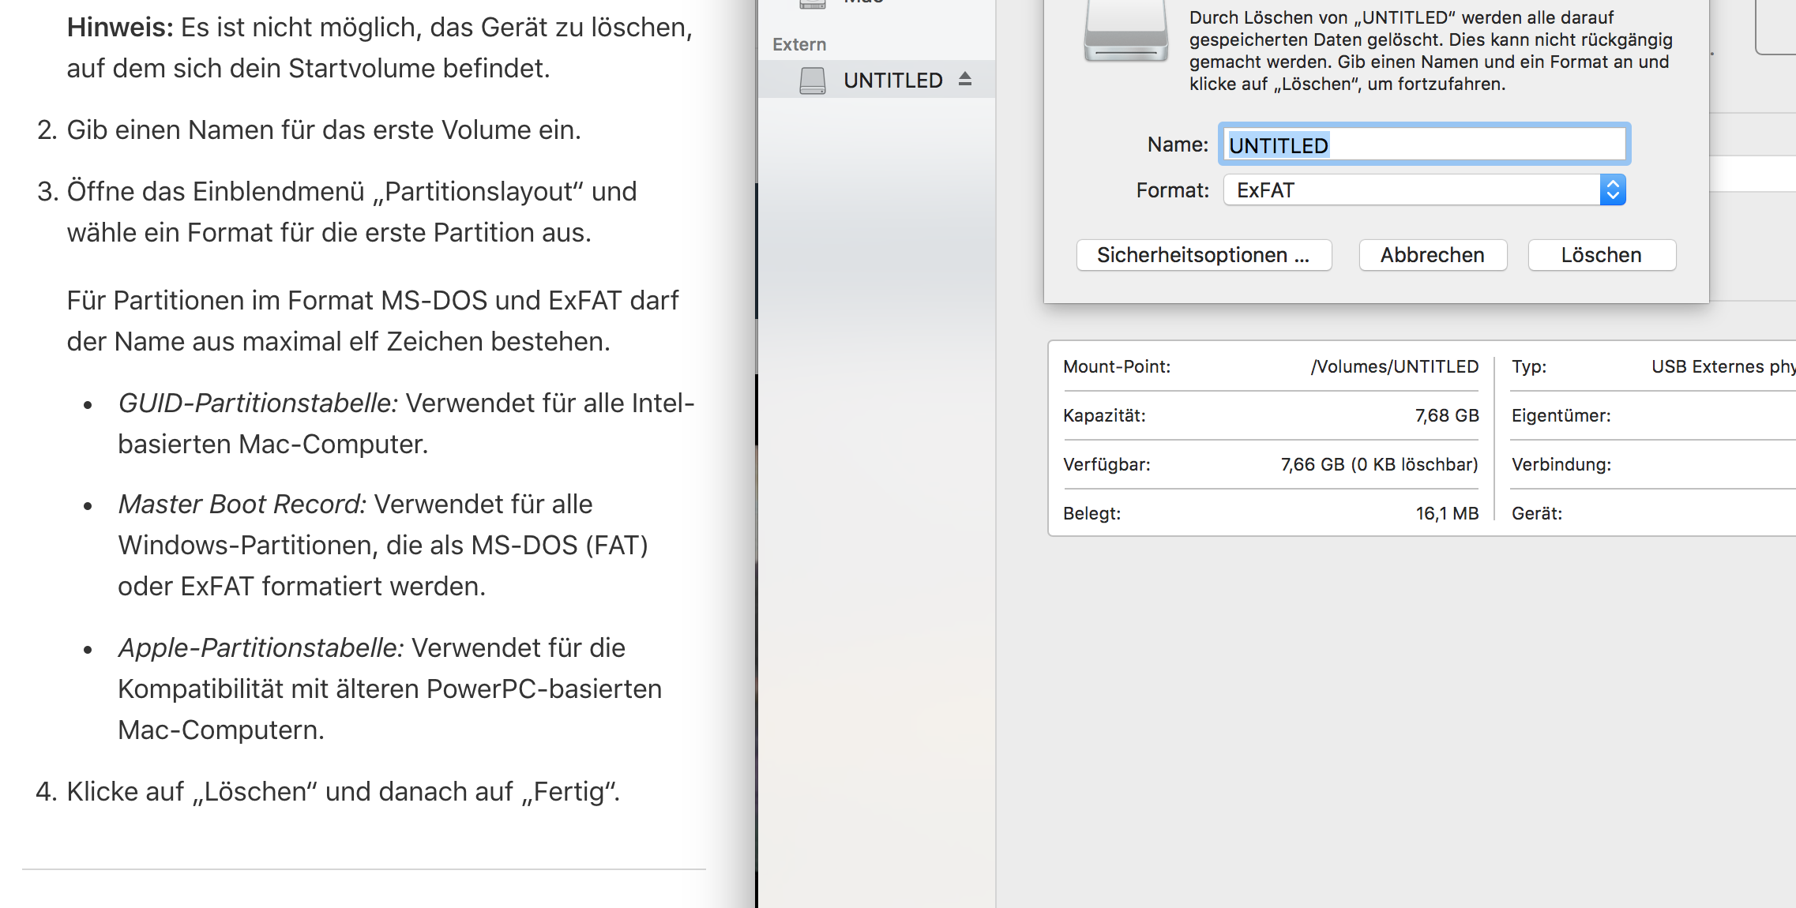Click the Verbindung info row
This screenshot has height=908, width=1796.
coord(1561,464)
